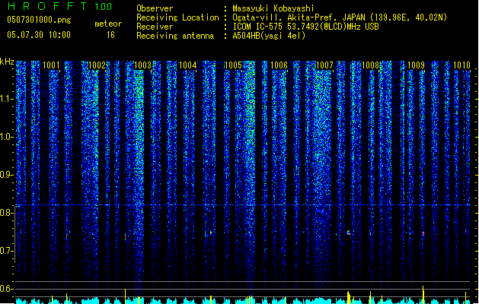Screen dimensions: 479x304
Task: Click the 1010 time marker
Action: 461,65
